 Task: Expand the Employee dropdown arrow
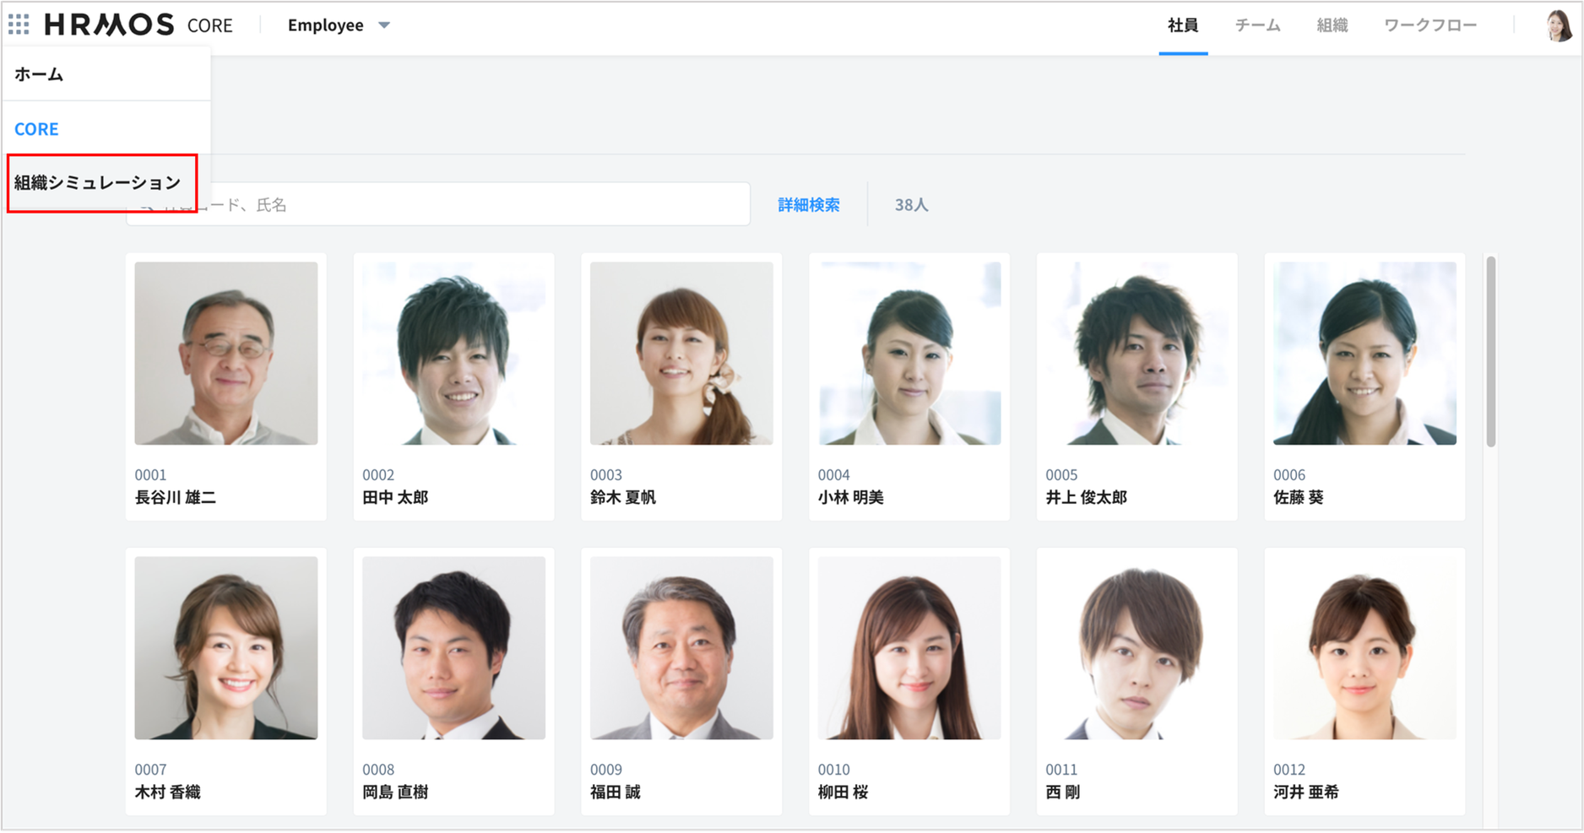pos(384,25)
